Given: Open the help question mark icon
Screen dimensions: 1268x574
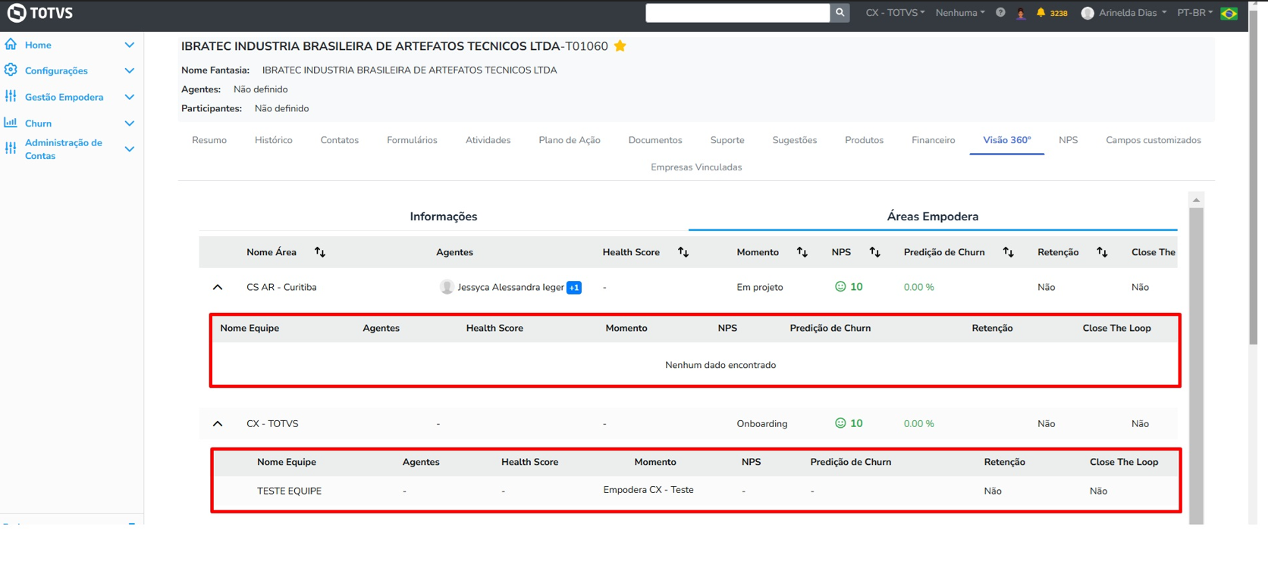Looking at the screenshot, I should click(1000, 13).
